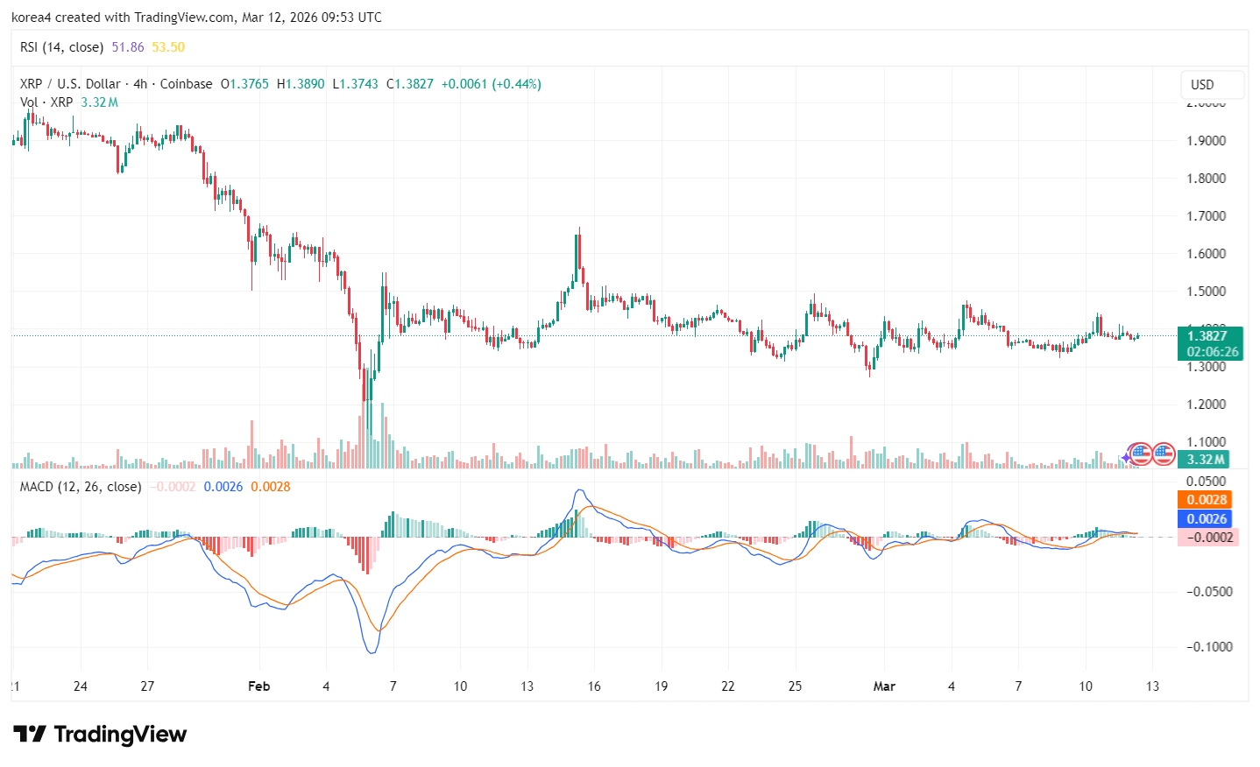Click the Vol · XRP volume legend

(x=46, y=102)
